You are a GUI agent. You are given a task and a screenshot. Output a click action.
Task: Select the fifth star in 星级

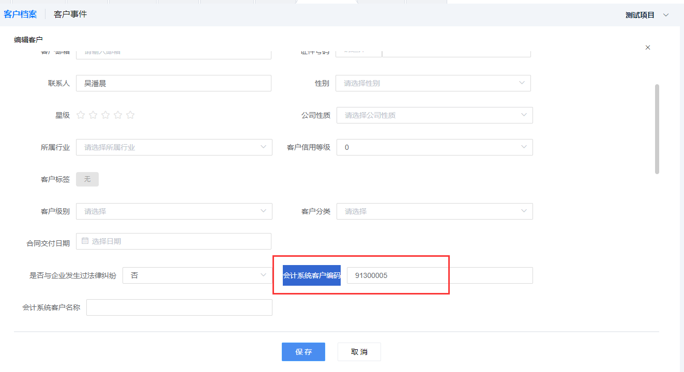tap(130, 115)
